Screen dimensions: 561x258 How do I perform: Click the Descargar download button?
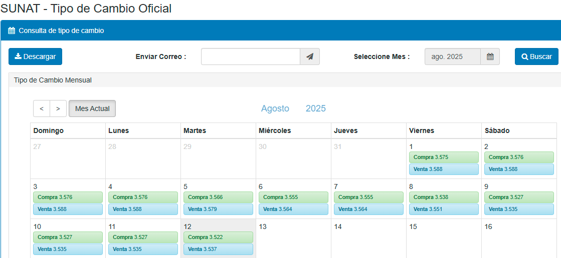36,56
